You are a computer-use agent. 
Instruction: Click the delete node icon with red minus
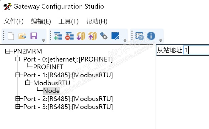69,36
